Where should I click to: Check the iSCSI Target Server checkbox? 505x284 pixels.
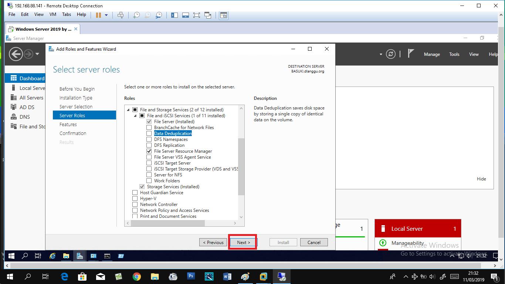[149, 163]
